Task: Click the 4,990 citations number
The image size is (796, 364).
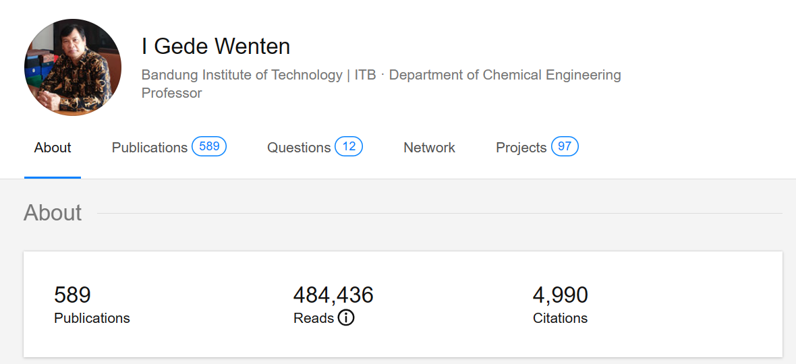Action: coord(560,295)
